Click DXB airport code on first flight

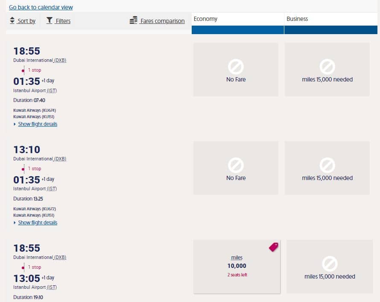coord(60,60)
